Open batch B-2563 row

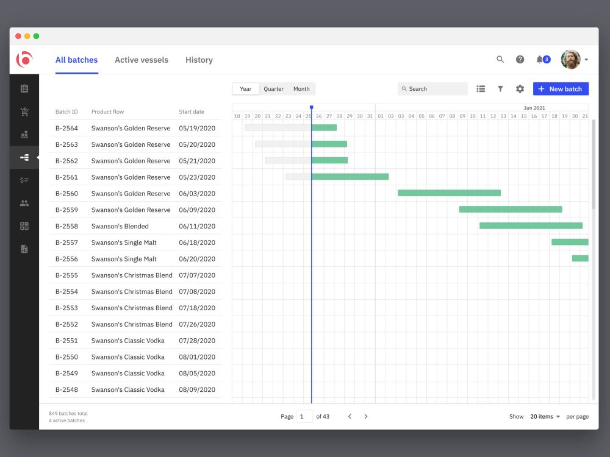135,144
